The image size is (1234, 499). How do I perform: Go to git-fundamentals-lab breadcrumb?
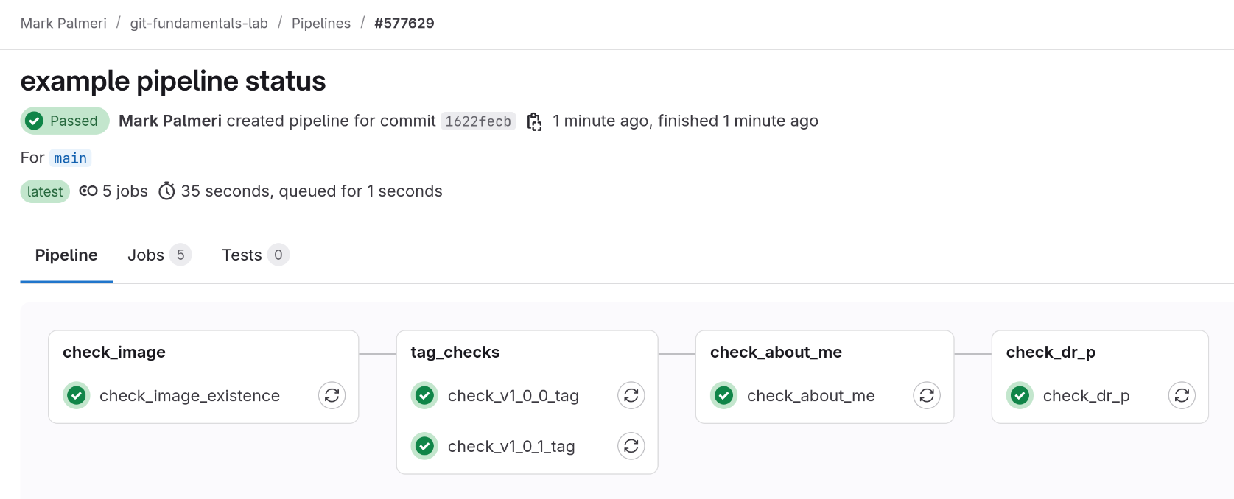coord(199,24)
